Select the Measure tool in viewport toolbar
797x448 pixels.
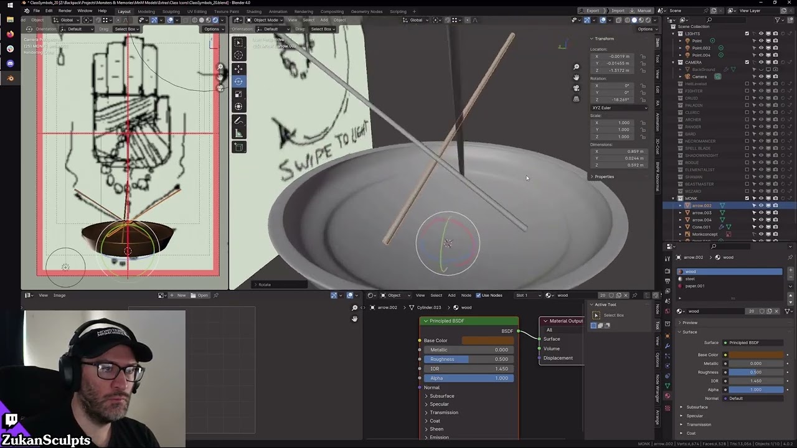(238, 133)
